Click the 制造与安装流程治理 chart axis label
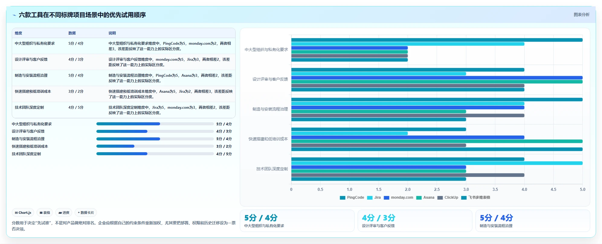Image resolution: width=602 pixels, height=244 pixels. click(270, 109)
